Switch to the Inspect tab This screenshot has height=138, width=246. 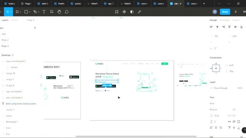coord(236,20)
